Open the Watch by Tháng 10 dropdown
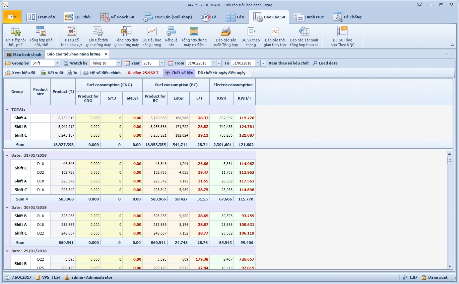The width and height of the screenshot is (459, 284). pos(119,63)
